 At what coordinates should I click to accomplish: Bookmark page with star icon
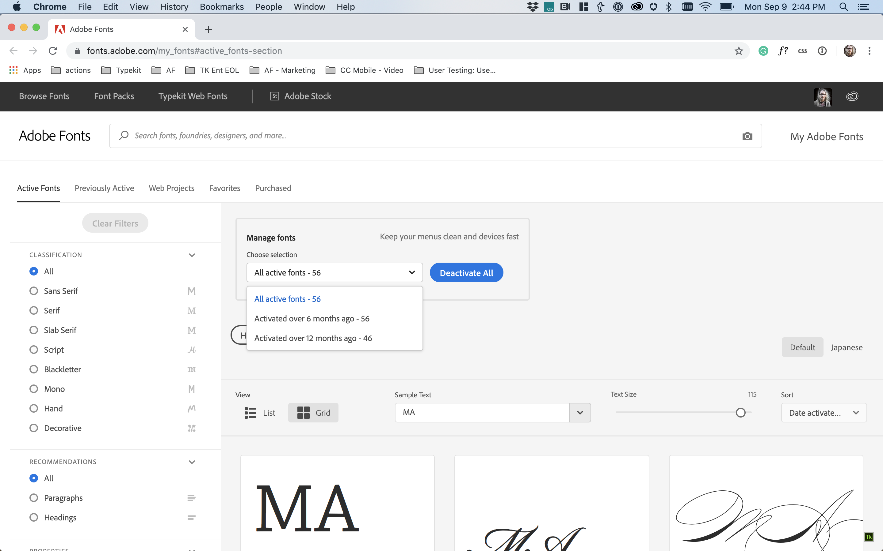[x=739, y=51]
